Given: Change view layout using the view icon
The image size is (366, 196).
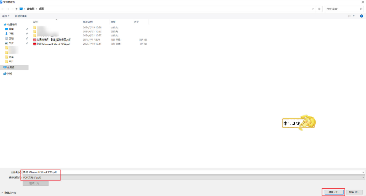Looking at the screenshot, I should pyautogui.click(x=349, y=16).
